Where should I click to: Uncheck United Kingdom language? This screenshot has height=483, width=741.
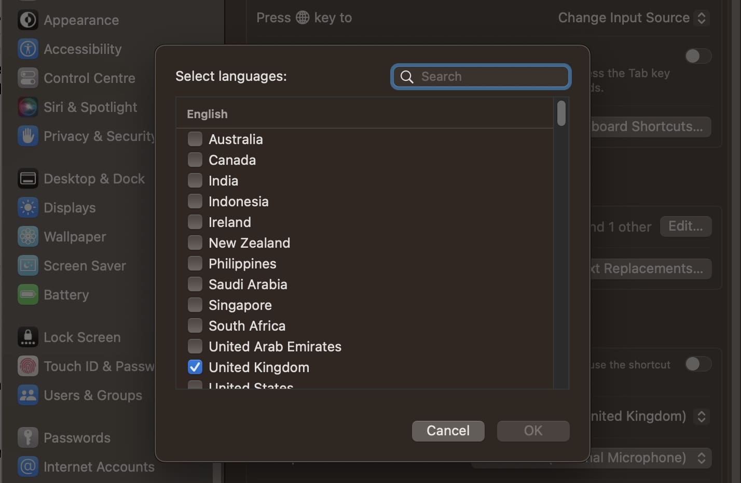pyautogui.click(x=195, y=367)
